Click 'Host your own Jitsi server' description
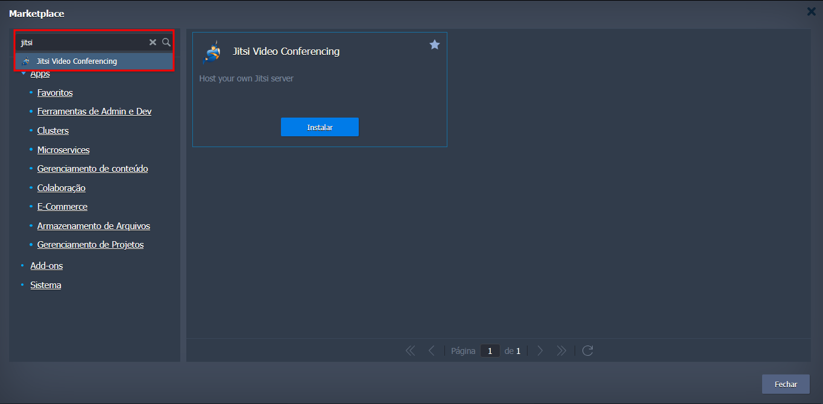 point(246,78)
